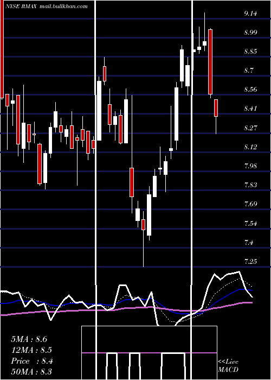Click the 5MA : 8.6 readout
Screen dimensions: 271x380
29,339
